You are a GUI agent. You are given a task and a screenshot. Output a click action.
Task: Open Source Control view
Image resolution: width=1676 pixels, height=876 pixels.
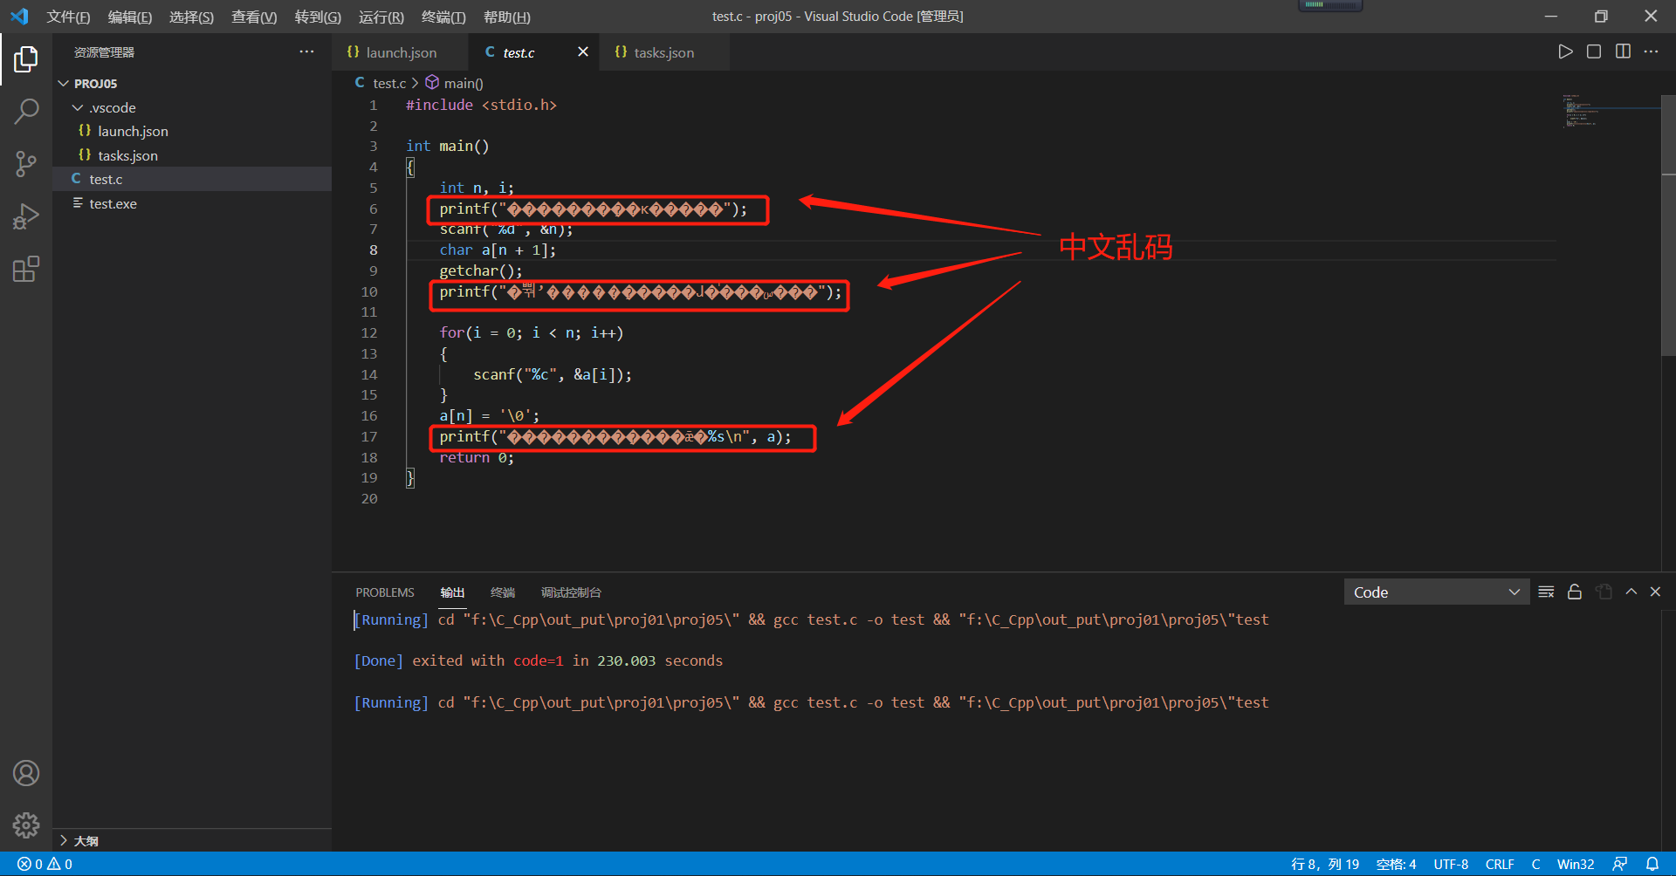26,164
